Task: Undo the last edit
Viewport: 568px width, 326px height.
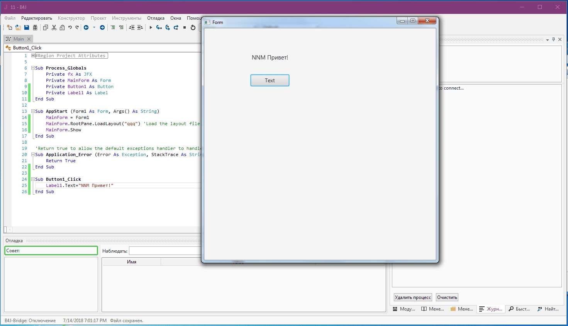Action: point(70,27)
